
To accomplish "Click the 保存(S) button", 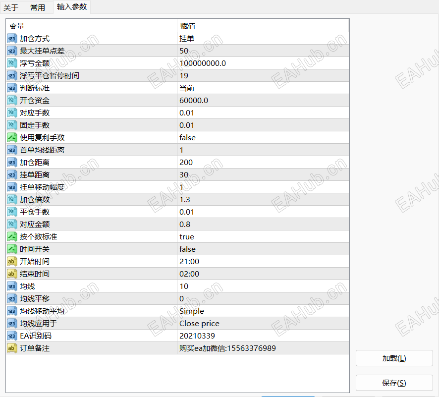I will click(394, 383).
